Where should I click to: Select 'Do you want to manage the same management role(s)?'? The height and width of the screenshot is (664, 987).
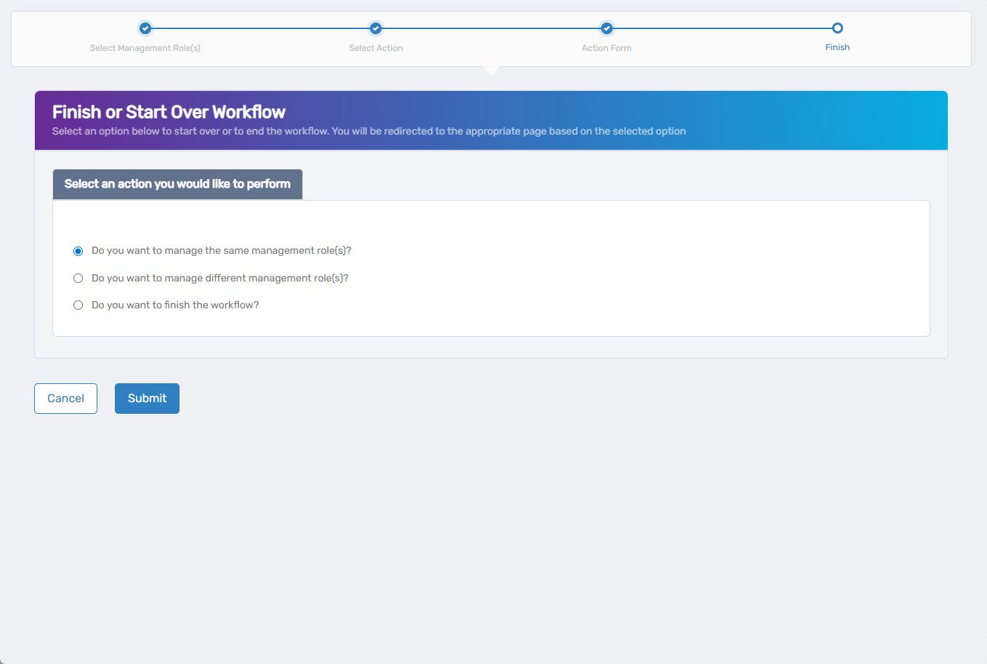78,250
